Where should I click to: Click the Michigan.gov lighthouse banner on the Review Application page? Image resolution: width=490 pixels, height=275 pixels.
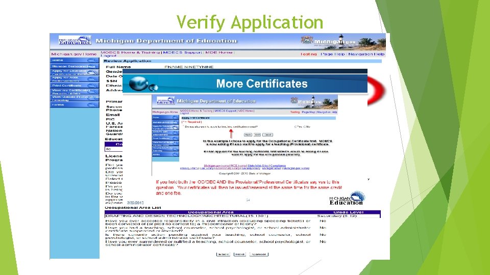pyautogui.click(x=343, y=42)
